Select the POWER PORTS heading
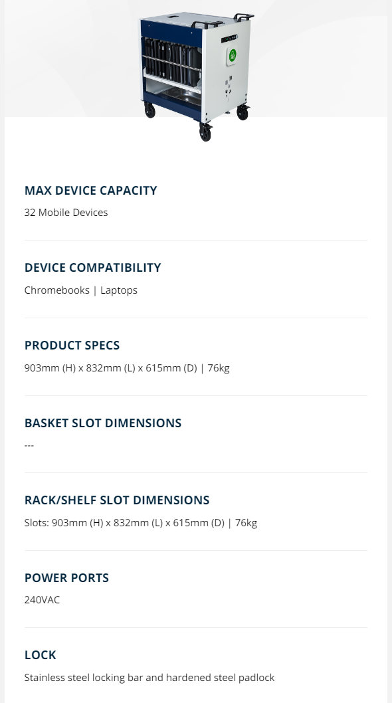 click(x=66, y=577)
